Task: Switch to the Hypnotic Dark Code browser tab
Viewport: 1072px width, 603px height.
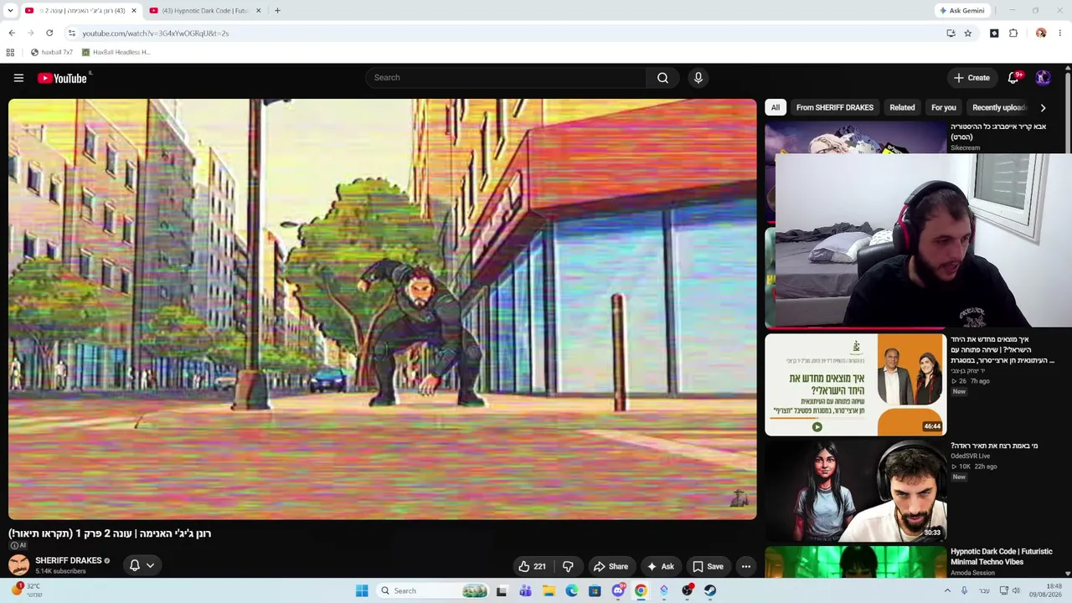Action: 205,11
